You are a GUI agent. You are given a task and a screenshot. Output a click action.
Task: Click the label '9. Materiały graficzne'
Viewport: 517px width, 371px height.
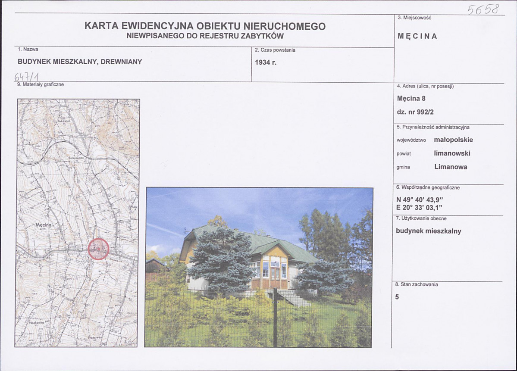click(40, 84)
